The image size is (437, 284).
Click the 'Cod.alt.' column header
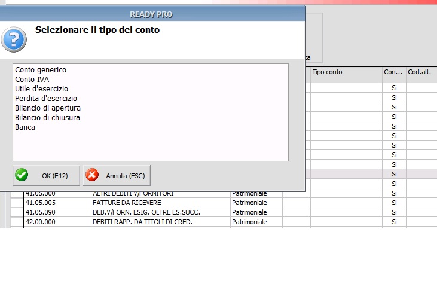[421, 74]
